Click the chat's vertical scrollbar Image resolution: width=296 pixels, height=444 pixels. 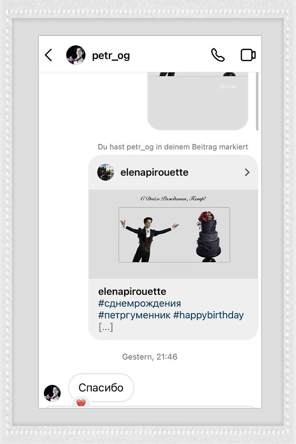tap(257, 101)
